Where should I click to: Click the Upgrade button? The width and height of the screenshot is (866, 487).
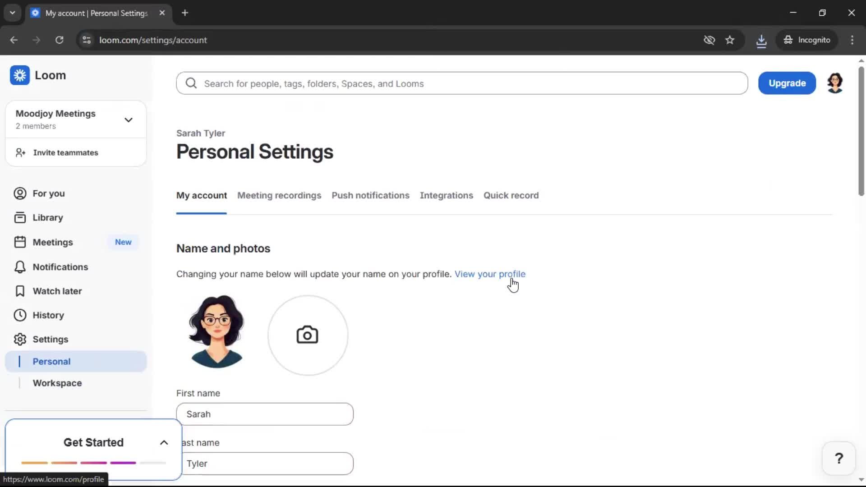pos(787,83)
